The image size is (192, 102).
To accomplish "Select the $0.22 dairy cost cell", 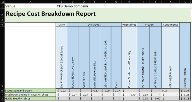I will [x=62, y=91].
